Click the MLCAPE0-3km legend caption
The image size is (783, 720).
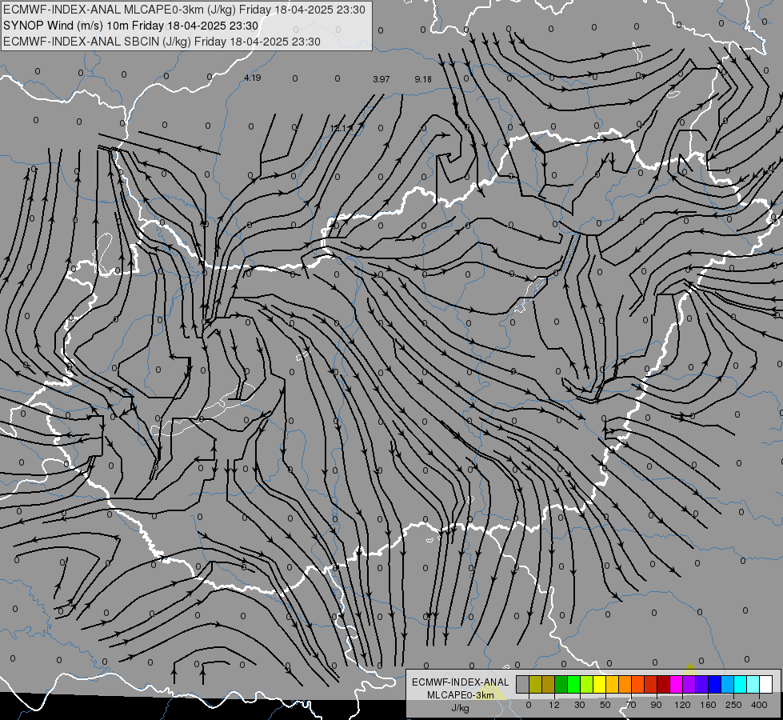coord(461,695)
